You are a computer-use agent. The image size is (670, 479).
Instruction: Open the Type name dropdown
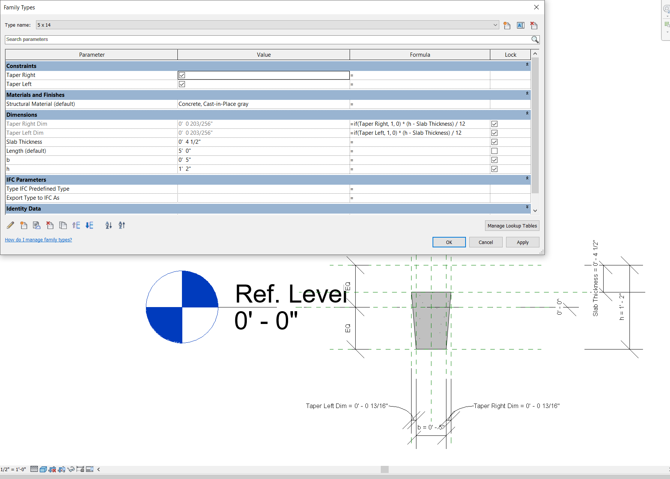(495, 25)
